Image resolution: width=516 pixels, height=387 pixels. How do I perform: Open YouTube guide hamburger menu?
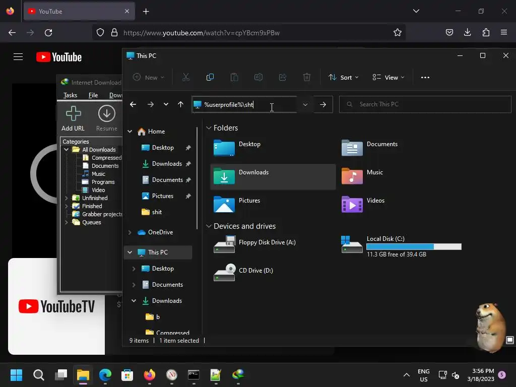[x=18, y=57]
